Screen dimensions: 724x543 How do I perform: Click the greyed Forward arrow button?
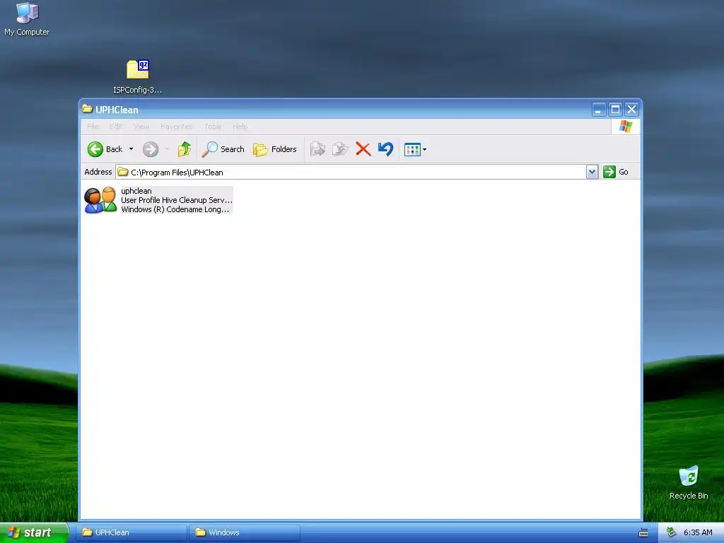point(151,149)
